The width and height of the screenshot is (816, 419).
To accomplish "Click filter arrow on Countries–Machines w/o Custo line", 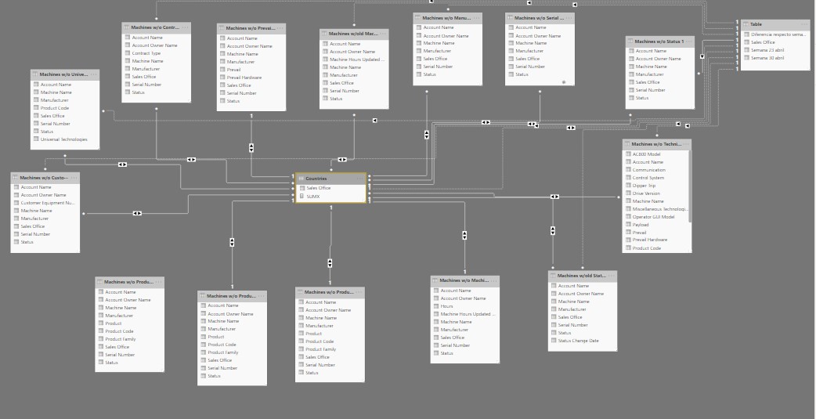I will (x=137, y=213).
